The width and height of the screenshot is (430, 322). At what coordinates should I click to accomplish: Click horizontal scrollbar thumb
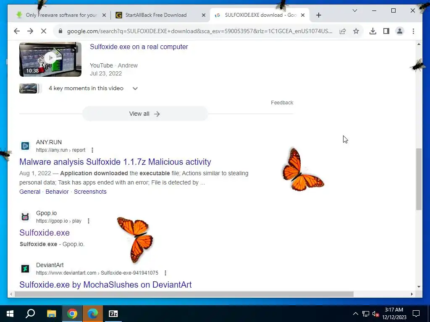[x=184, y=294]
